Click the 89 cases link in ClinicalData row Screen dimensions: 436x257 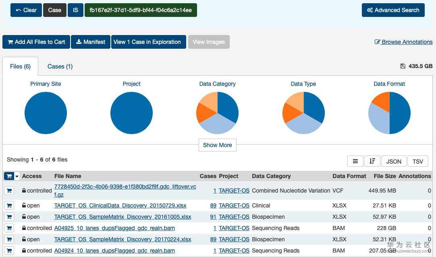coord(213,205)
